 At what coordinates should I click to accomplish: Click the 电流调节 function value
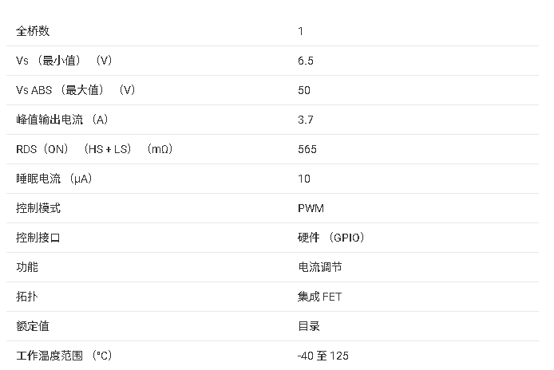320,267
